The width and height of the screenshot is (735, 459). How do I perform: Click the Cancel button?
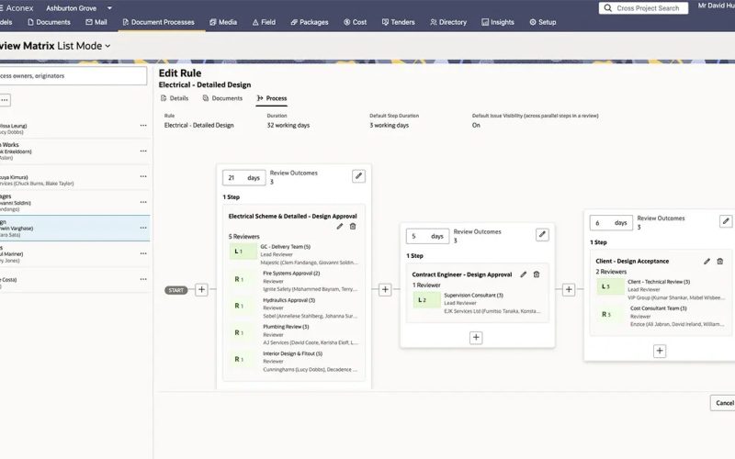click(x=724, y=403)
